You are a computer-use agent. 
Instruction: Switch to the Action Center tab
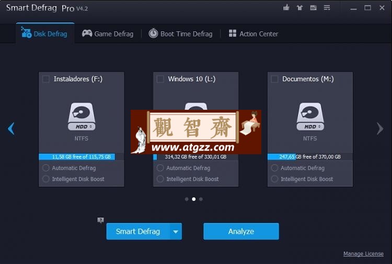[253, 33]
